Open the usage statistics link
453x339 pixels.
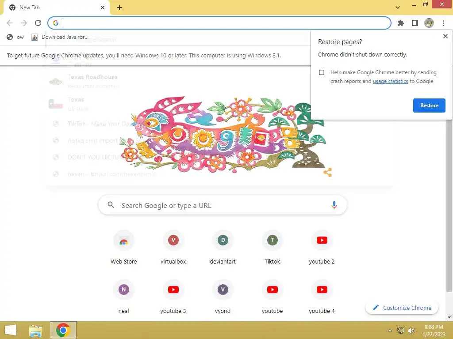(390, 81)
